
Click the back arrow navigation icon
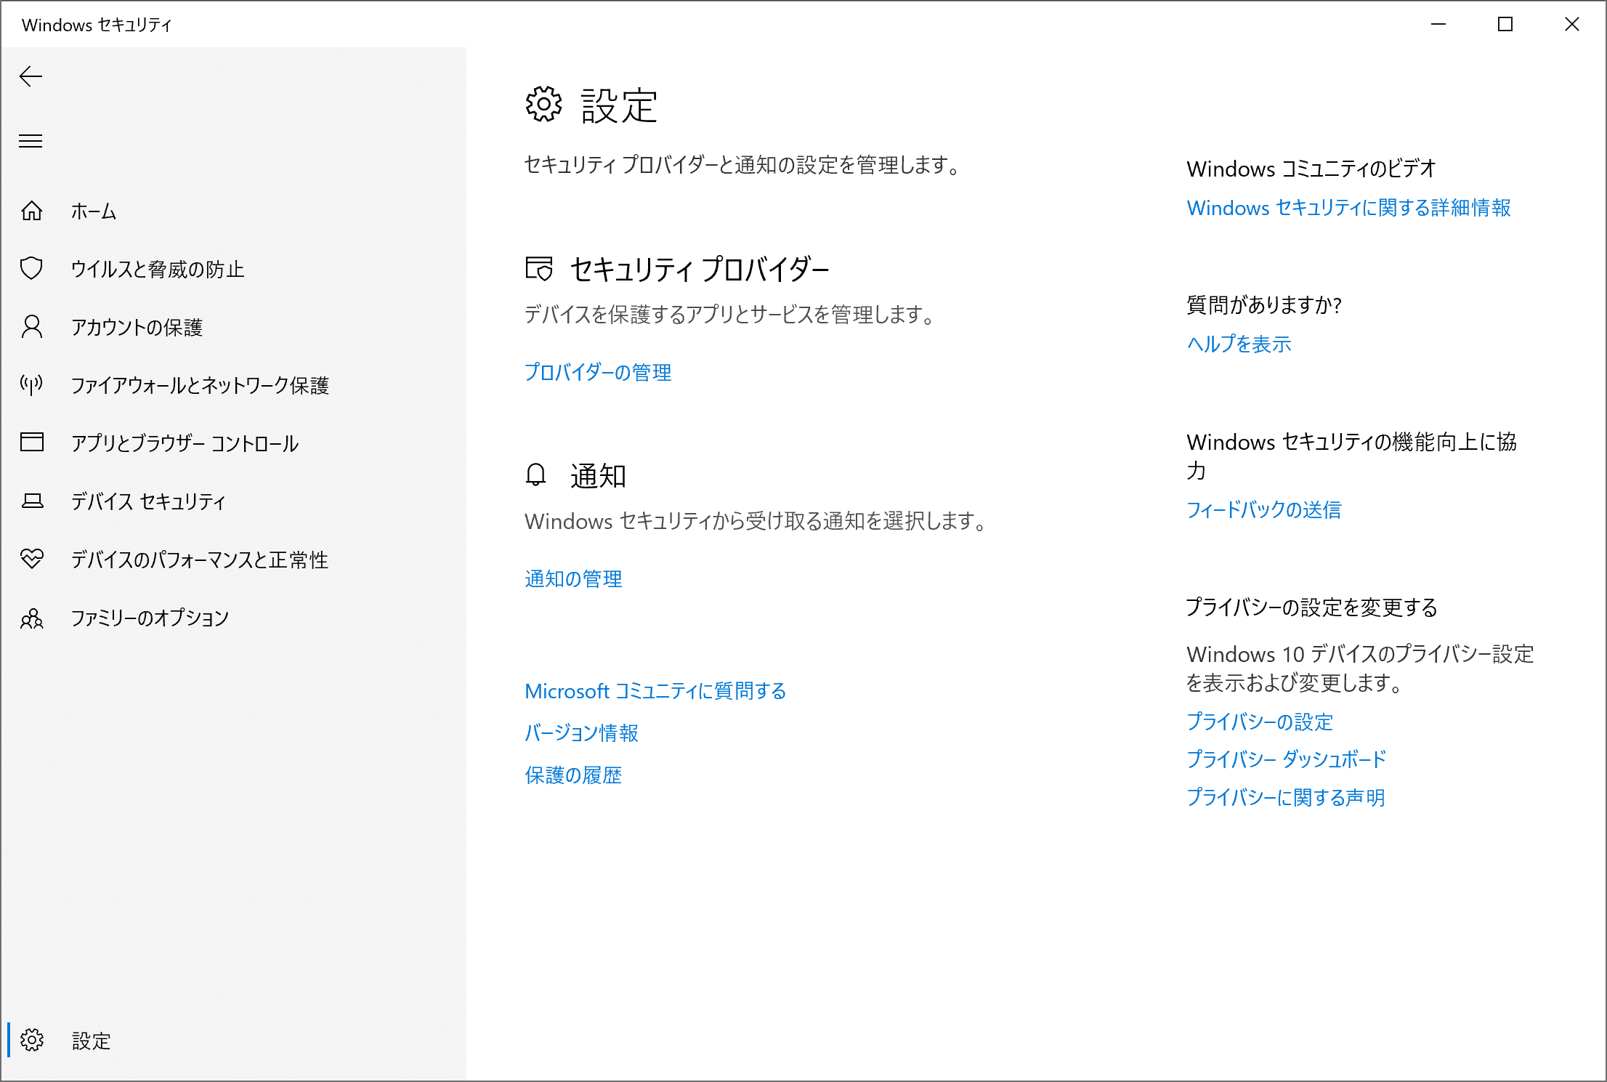click(31, 76)
